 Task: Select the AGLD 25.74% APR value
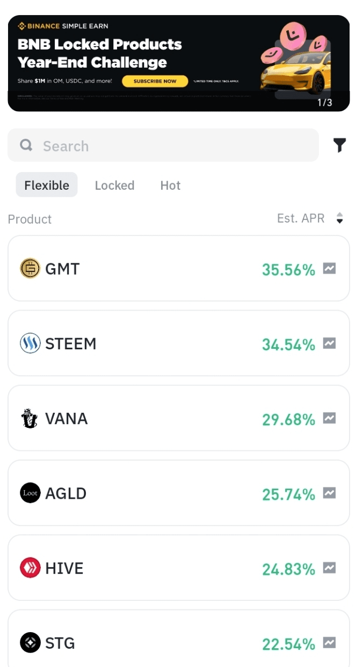coord(288,494)
